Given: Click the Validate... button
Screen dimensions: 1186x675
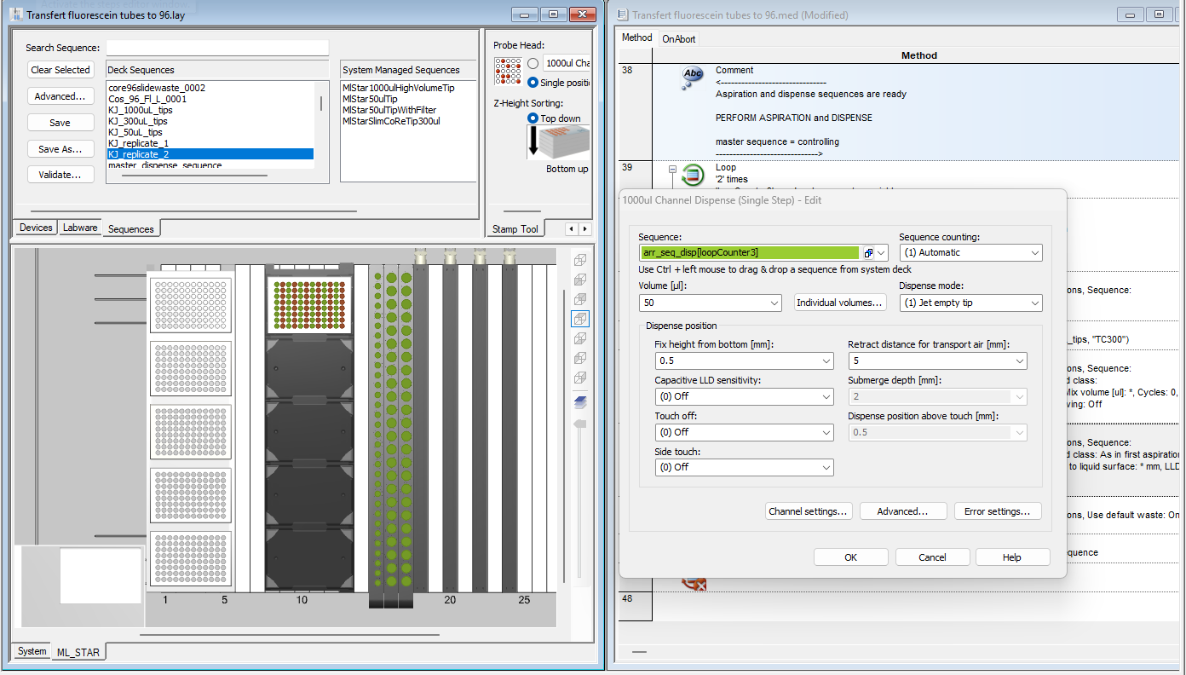Looking at the screenshot, I should pos(60,175).
